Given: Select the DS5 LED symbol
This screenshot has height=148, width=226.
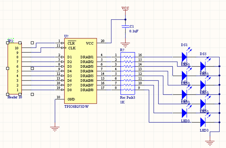Looking at the screenshot, I should [203, 66].
